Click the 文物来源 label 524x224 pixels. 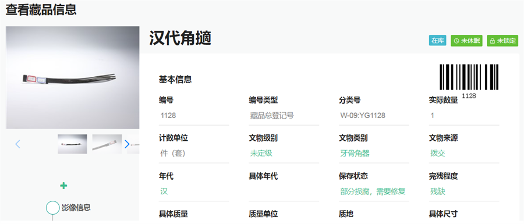[x=444, y=138]
